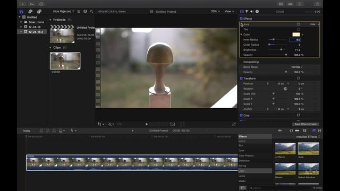Open the titles and generators sidebar

click(39, 12)
